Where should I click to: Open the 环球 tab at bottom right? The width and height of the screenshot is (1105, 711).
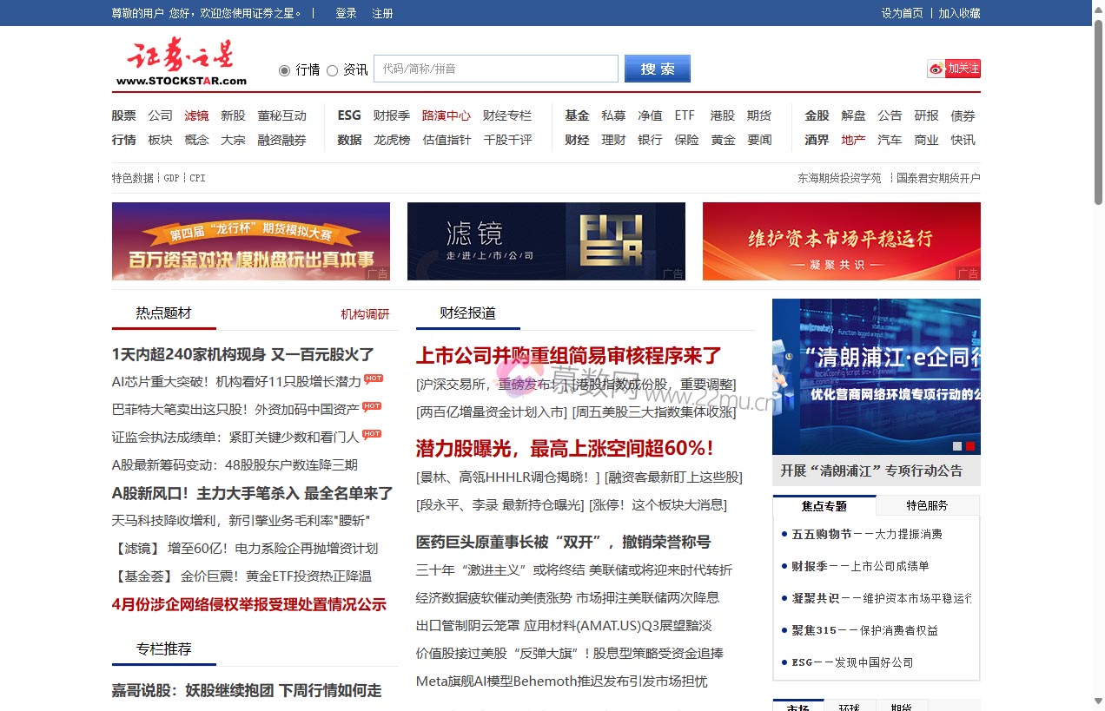click(850, 707)
